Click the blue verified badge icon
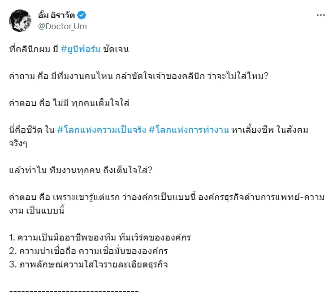333x302 pixels. (82, 15)
